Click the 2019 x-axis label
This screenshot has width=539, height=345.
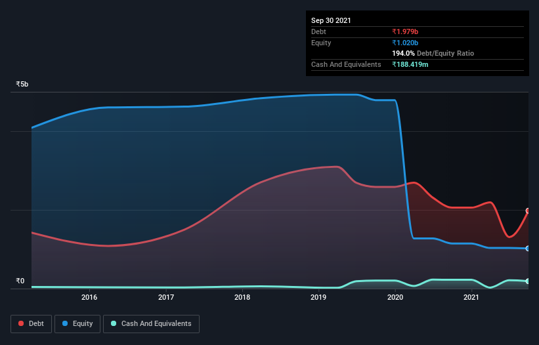click(x=318, y=297)
